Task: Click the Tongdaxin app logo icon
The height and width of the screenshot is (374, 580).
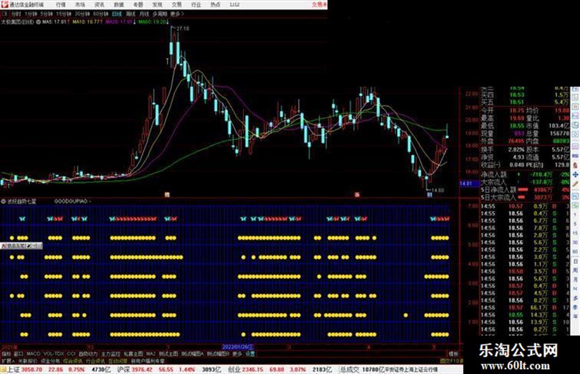Action: pos(4,5)
